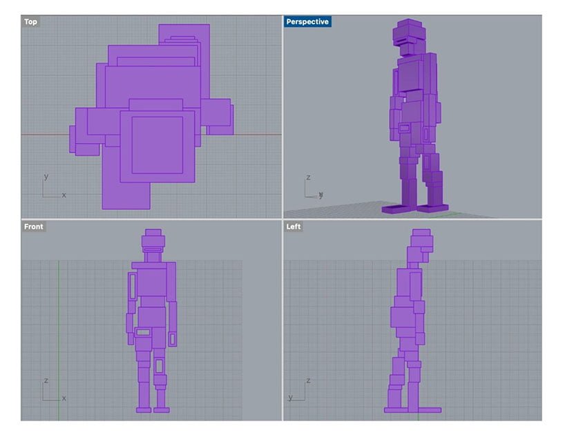Viewport: 563px width, 435px height.
Task: Select the central square in Top view
Action: point(157,144)
